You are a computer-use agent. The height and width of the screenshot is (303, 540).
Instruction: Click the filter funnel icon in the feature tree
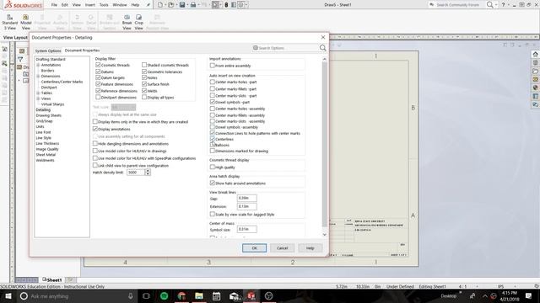pyautogui.click(x=20, y=59)
